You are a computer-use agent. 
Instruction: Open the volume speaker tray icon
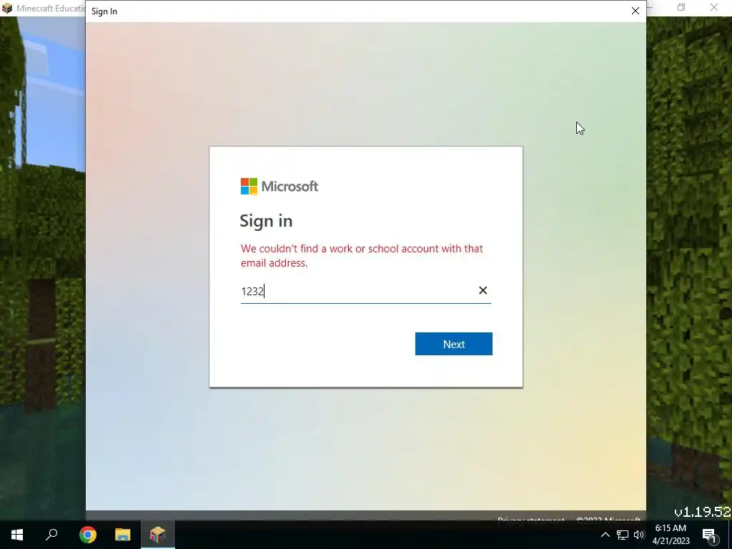638,535
